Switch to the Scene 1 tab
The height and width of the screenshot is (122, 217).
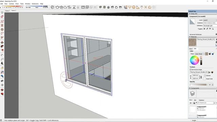[7, 11]
